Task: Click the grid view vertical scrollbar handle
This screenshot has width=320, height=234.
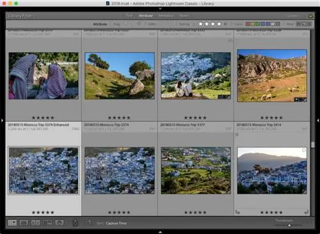Action: pos(313,145)
